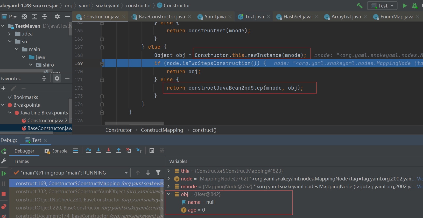Close the Constructor.java tab
Viewport: 423px width, 218px height.
124,17
